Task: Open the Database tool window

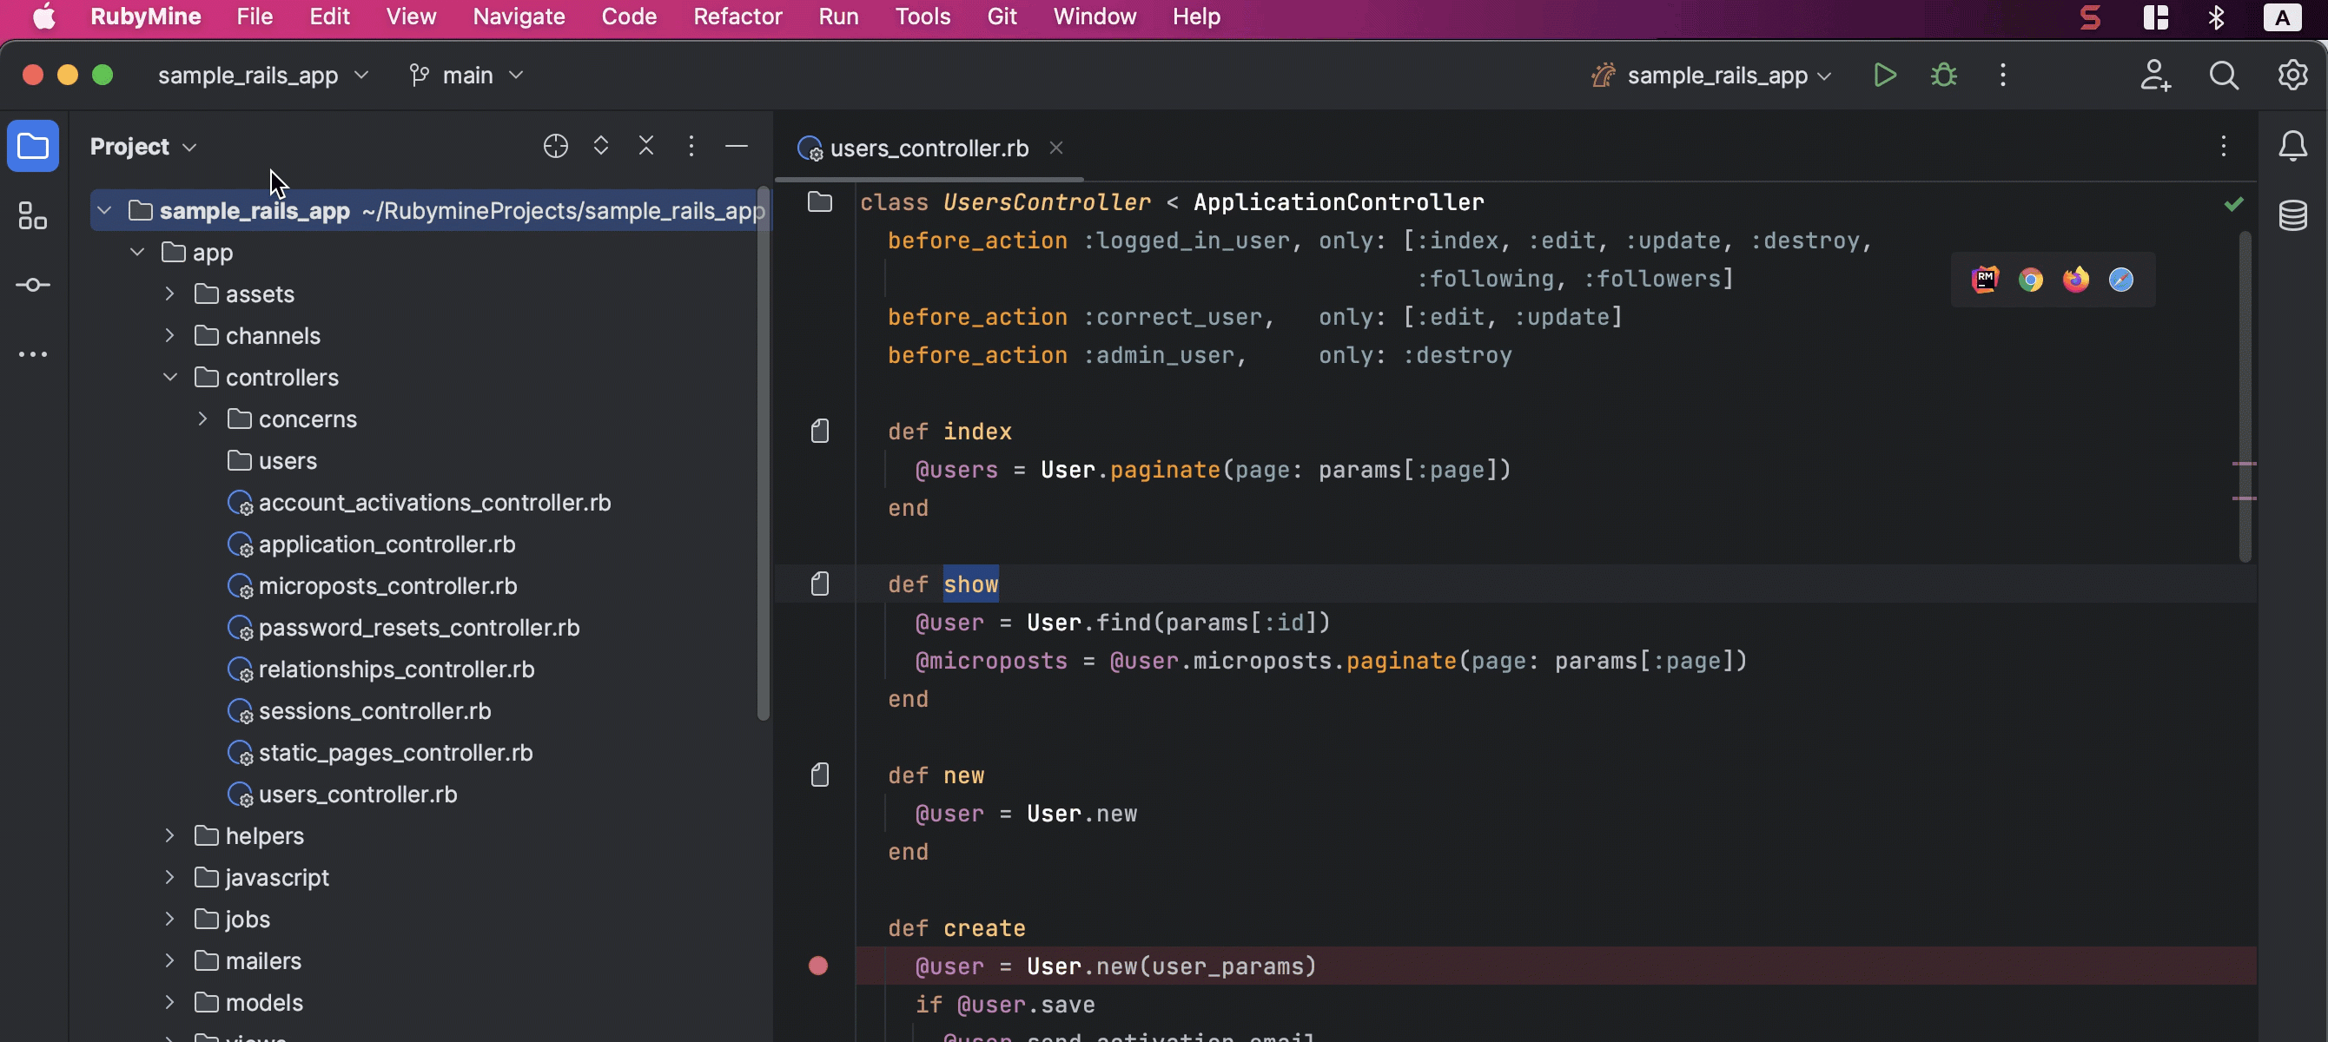Action: [2292, 215]
